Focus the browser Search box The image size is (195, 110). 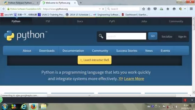click(123, 9)
